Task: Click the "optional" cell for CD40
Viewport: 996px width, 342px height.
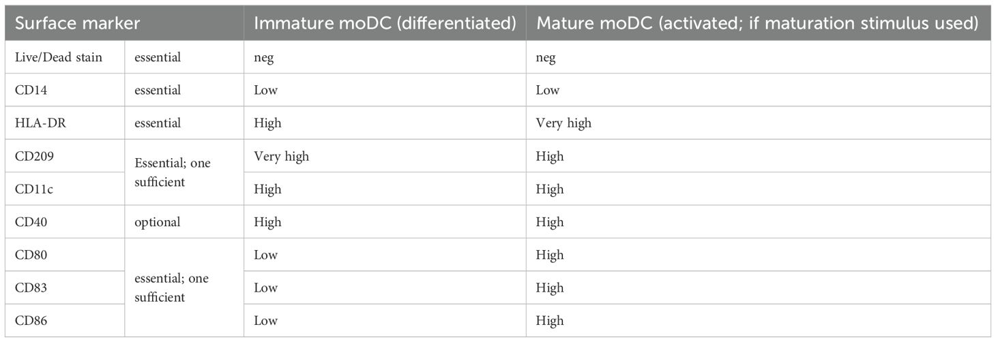Action: pyautogui.click(x=159, y=222)
